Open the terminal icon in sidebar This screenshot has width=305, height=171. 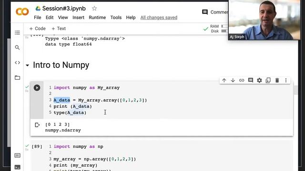pyautogui.click(x=17, y=167)
